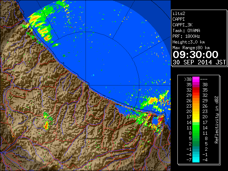
Task: Select the Height:3.0 km line
Action: pos(188,42)
